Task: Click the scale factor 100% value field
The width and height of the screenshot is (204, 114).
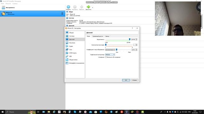Action: pyautogui.click(x=133, y=50)
